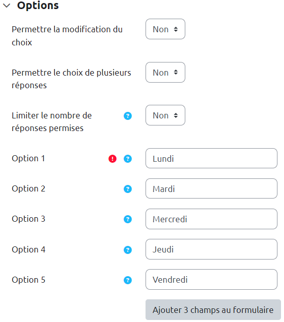Screen dimensions: 284x322
Task: Click the Limiter le nombre de réponses permises label
Action: [x=52, y=122]
